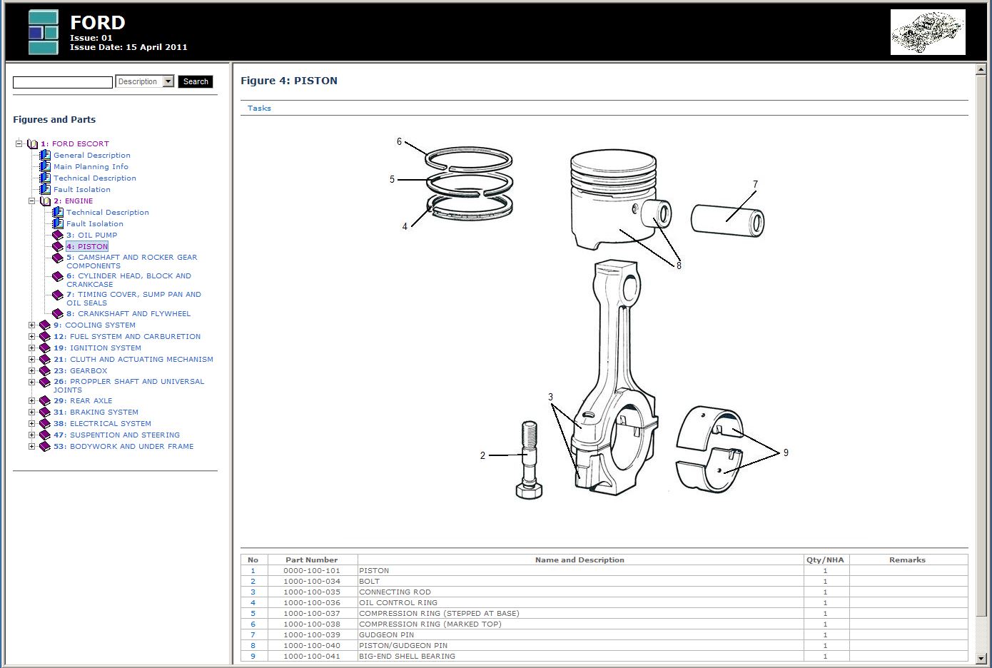Click item number 3 link in parts table
This screenshot has width=992, height=668.
[x=253, y=592]
